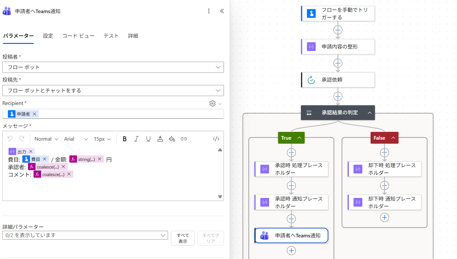
Task: Select the 却下時 処理プレースホルダー node
Action: 385,169
